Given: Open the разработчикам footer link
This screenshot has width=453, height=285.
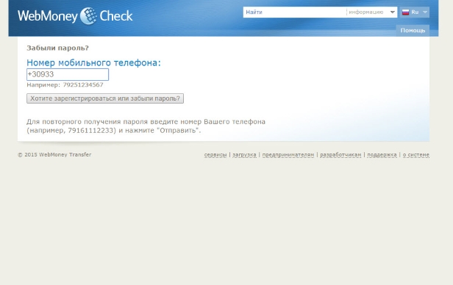Looking at the screenshot, I should pos(340,154).
